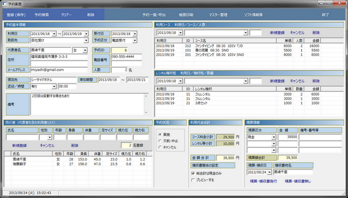Open the rental item combo box in レンタル機材他

(245, 81)
